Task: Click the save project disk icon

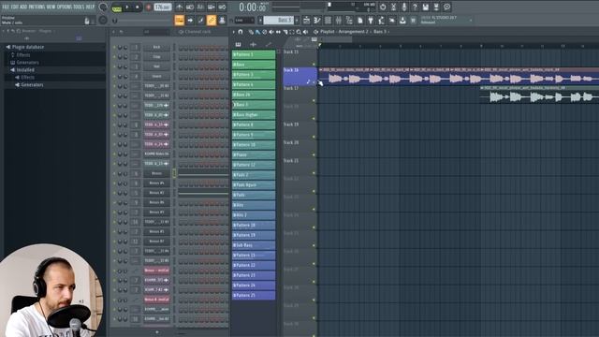Action: 426,7
